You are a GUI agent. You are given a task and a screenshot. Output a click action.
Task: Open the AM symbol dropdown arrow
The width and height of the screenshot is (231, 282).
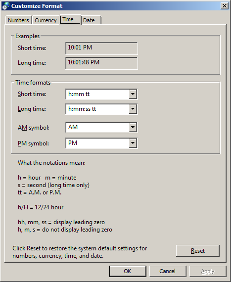pyautogui.click(x=133, y=127)
